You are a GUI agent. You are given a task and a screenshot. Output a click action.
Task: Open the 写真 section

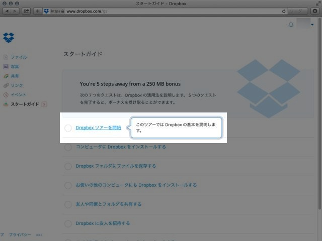coord(15,66)
